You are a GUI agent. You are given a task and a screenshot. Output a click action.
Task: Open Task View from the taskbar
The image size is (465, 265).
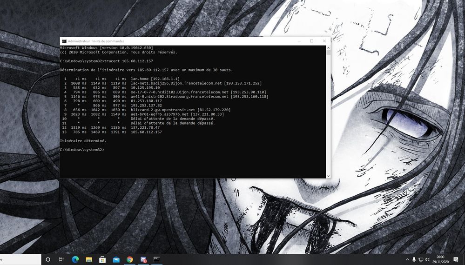pos(61,259)
